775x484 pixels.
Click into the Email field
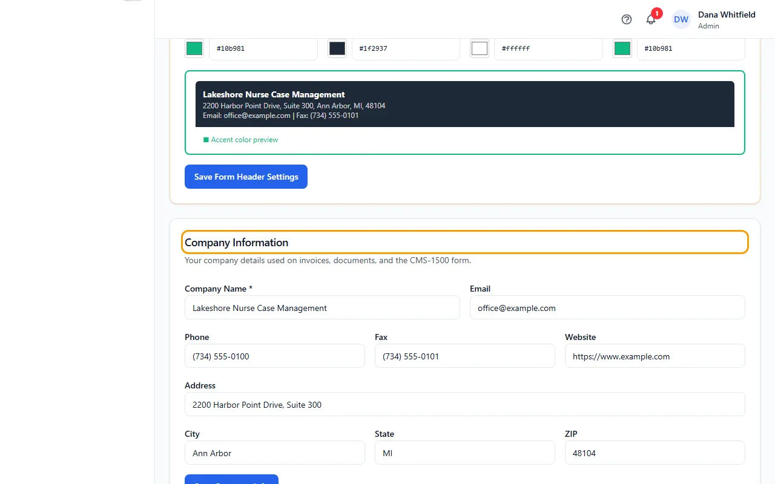607,308
